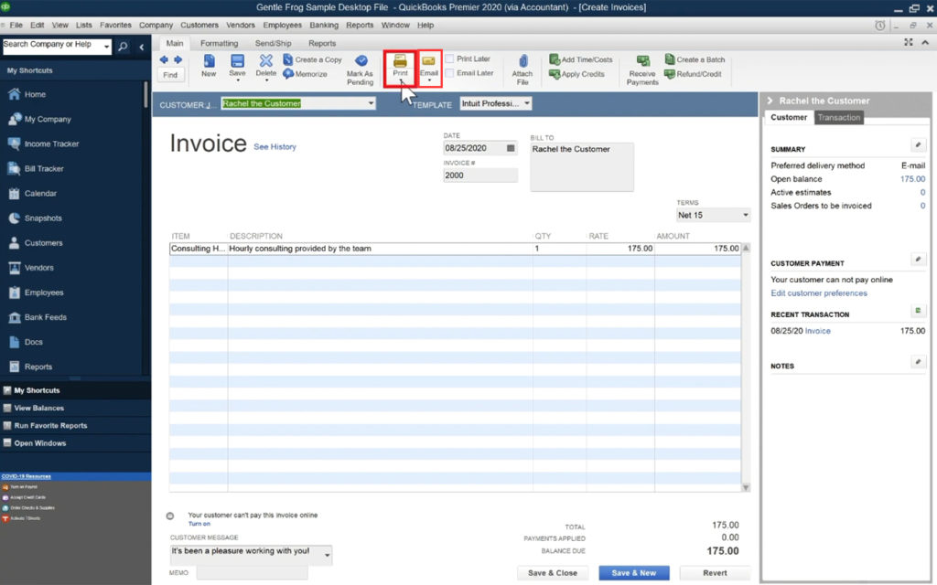Click the Apply Credits icon
Viewport: 937px width, 585px height.
[x=554, y=74]
